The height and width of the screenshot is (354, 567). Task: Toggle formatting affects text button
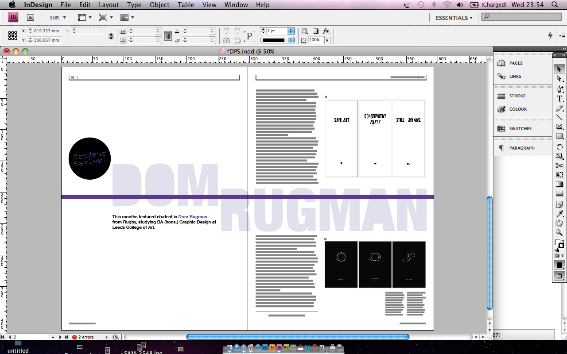563,256
